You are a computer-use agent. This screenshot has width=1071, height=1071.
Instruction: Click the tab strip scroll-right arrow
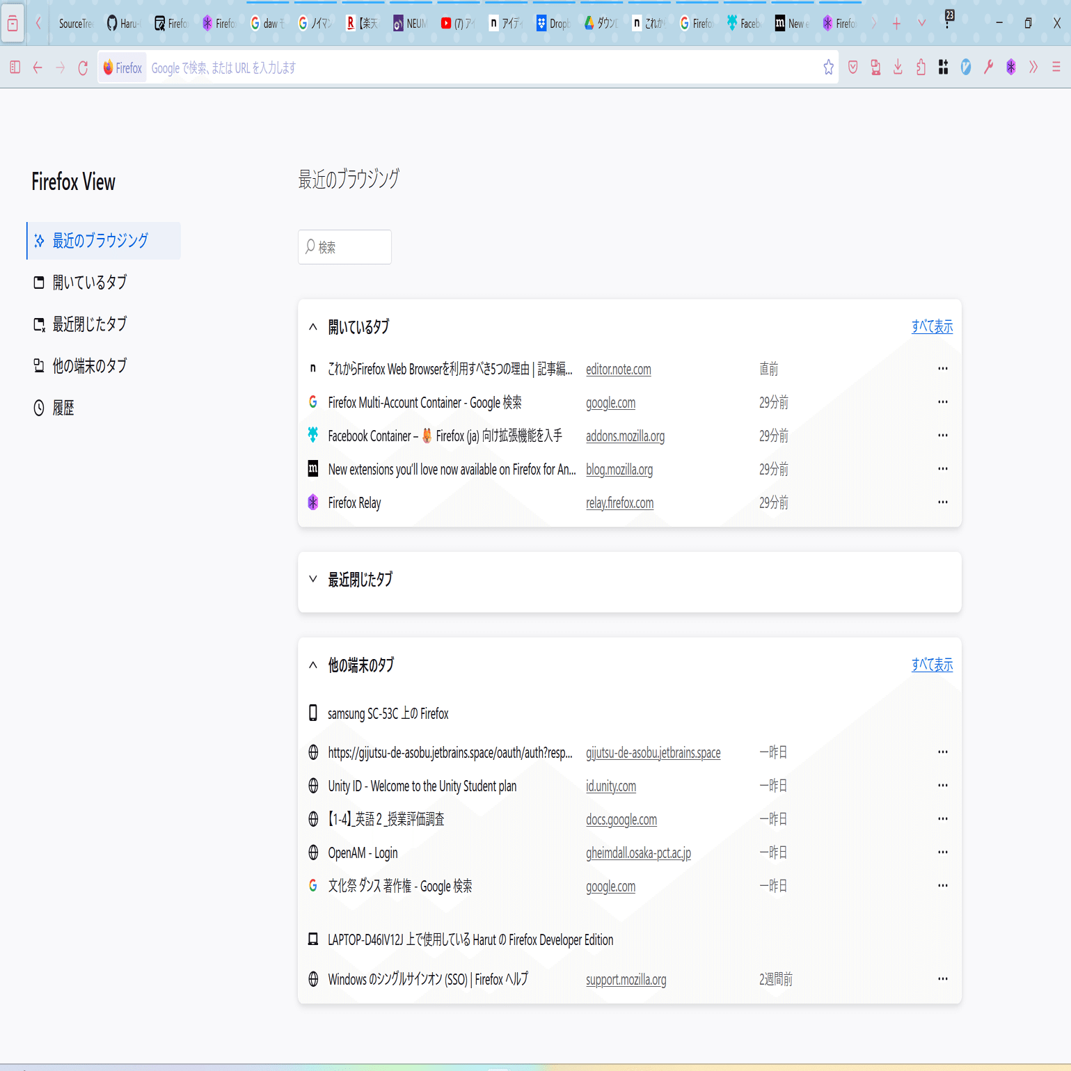(874, 24)
